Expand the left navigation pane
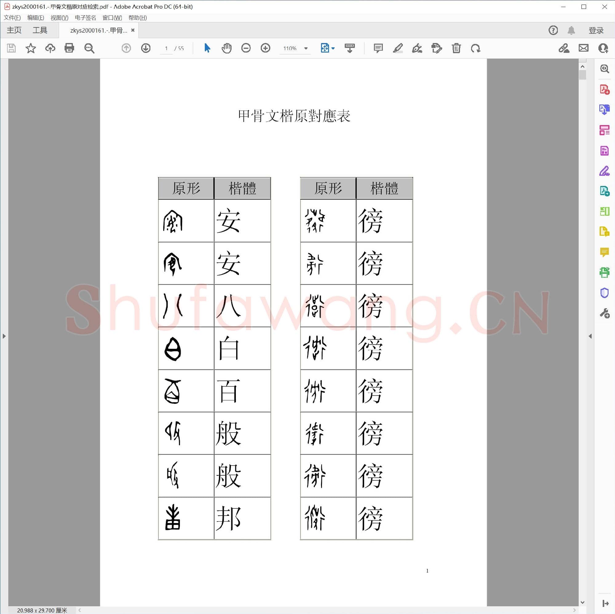This screenshot has width=615, height=614. [4, 336]
